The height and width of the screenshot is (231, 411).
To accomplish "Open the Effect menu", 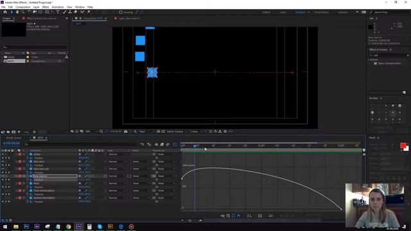I will point(46,7).
